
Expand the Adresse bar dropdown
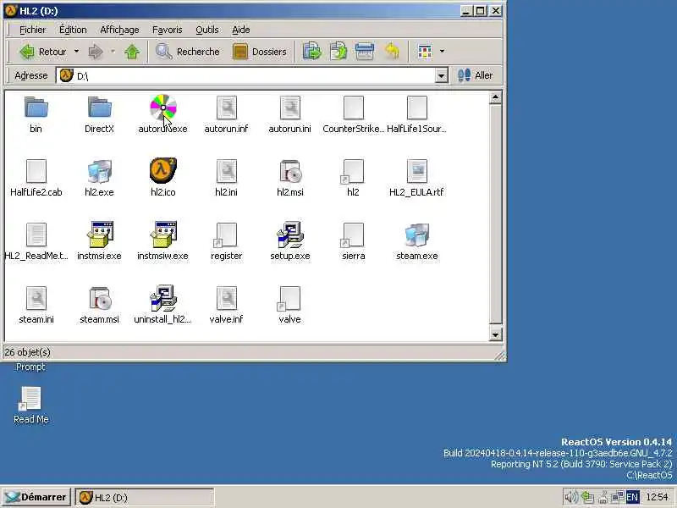coord(441,76)
